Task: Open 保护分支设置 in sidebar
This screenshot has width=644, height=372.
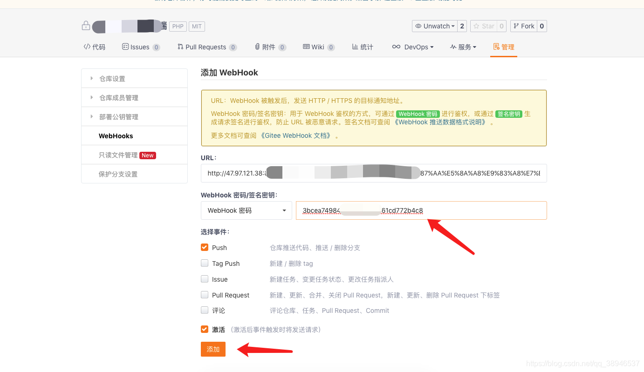Action: point(134,174)
